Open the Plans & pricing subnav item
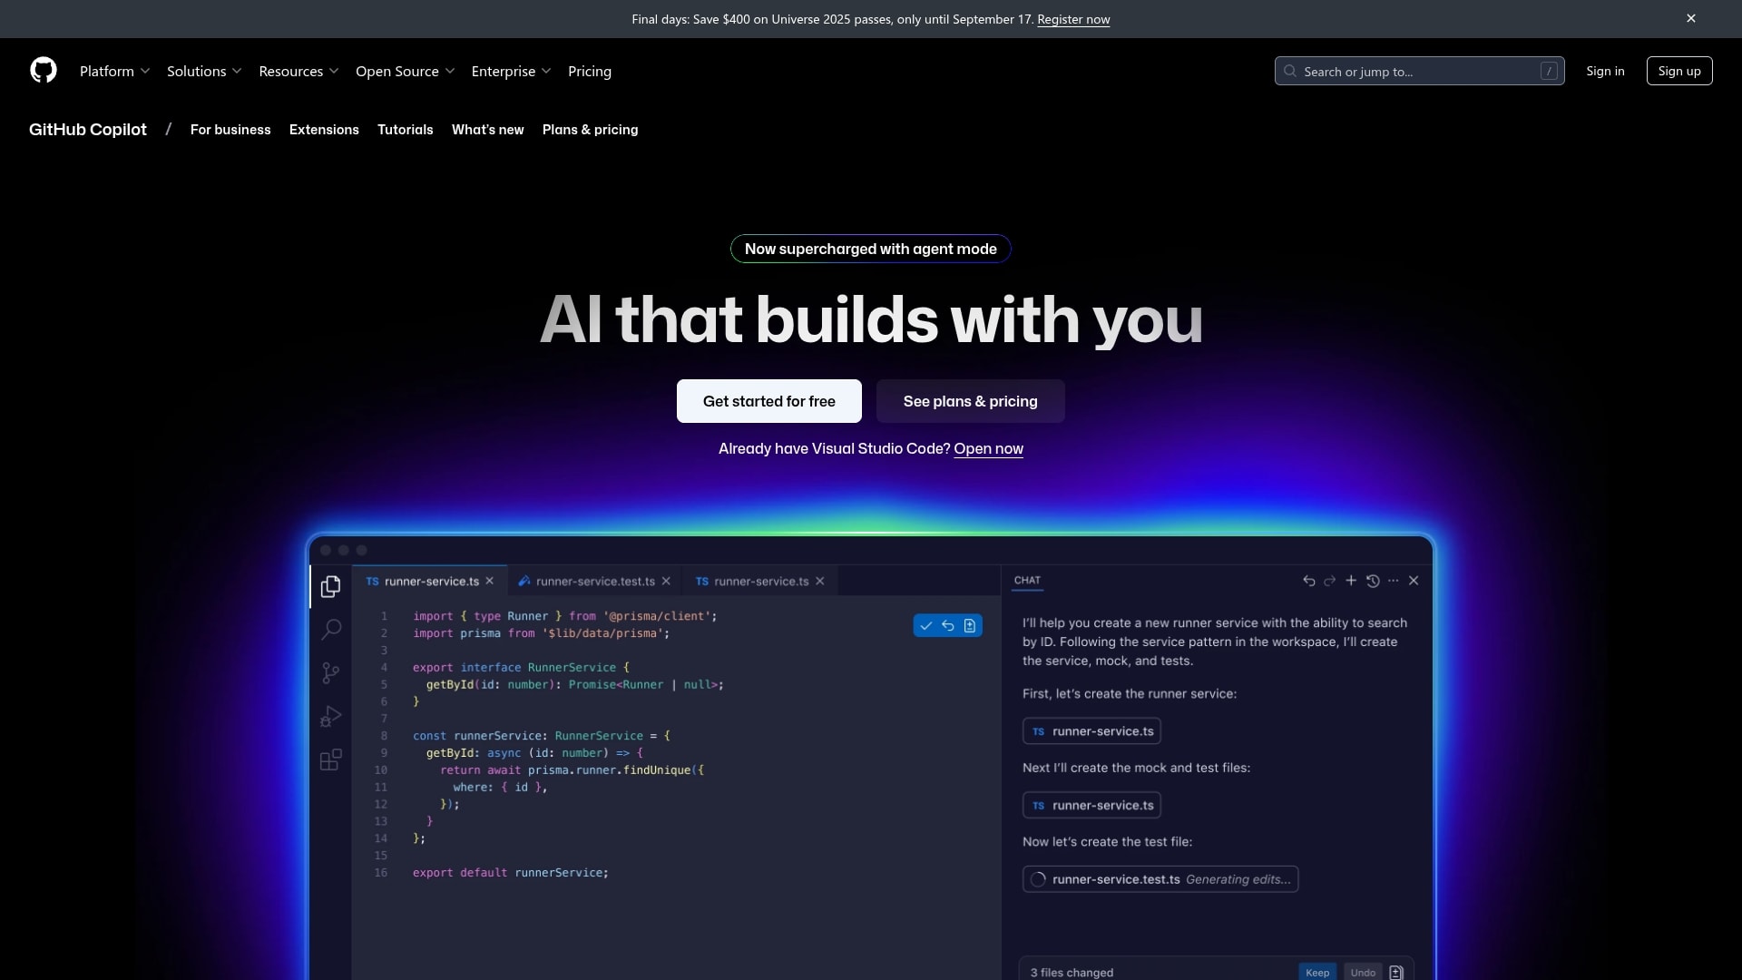Image resolution: width=1742 pixels, height=980 pixels. [590, 130]
